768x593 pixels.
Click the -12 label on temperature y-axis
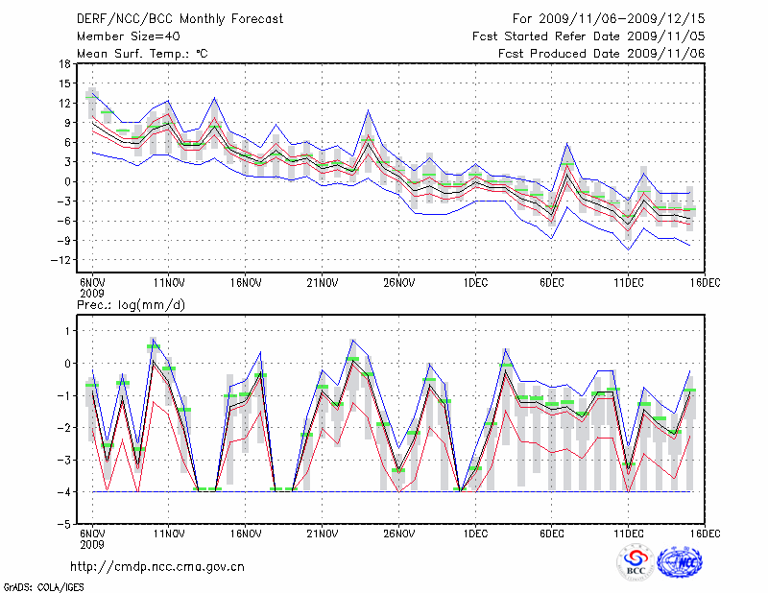click(x=60, y=260)
